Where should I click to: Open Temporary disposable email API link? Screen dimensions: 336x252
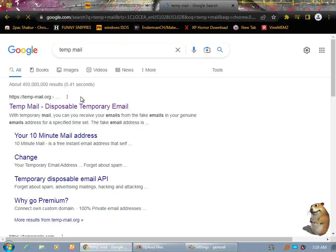[x=61, y=179]
